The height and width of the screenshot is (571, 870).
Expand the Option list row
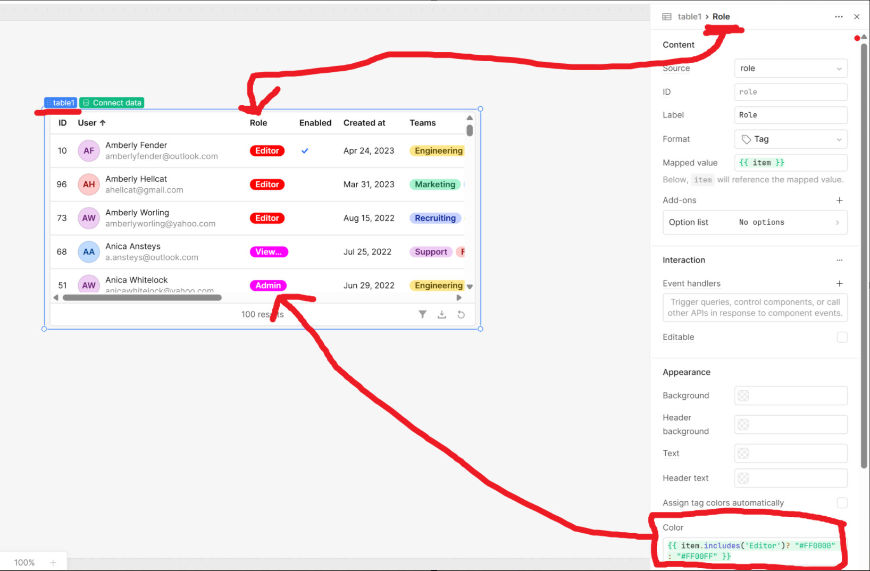tap(755, 222)
